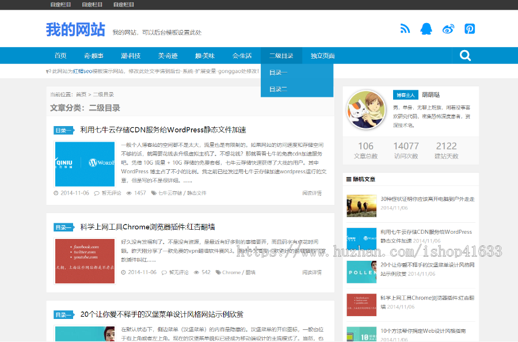
Task: Open article 利用七牛云存储CDN服务给WordPress静态文件加速
Action: click(163, 130)
